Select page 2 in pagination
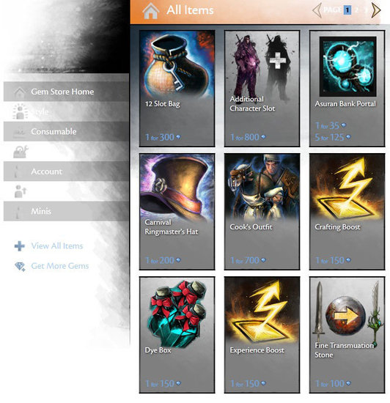 coord(356,10)
